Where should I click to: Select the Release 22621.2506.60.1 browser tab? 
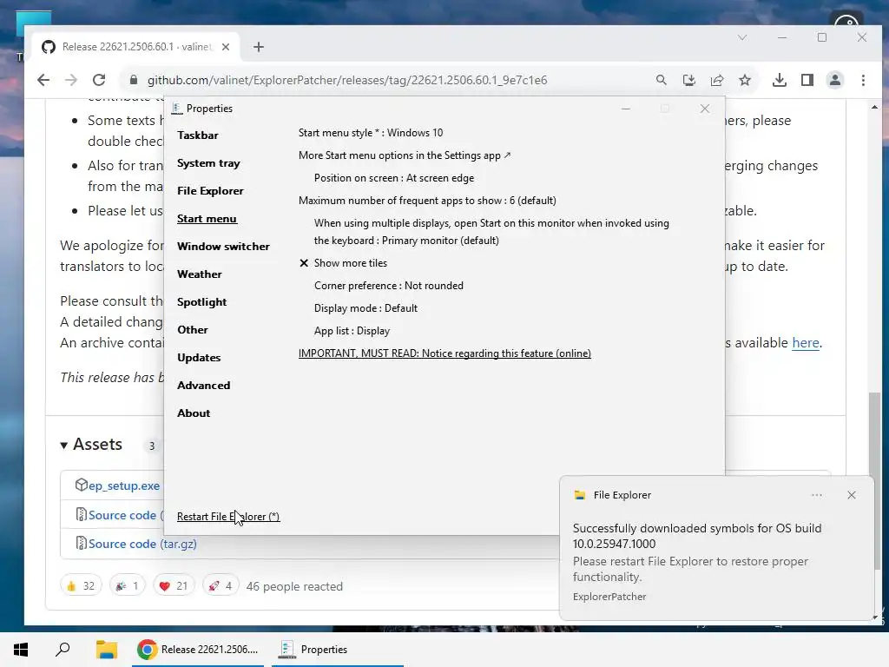pos(136,47)
